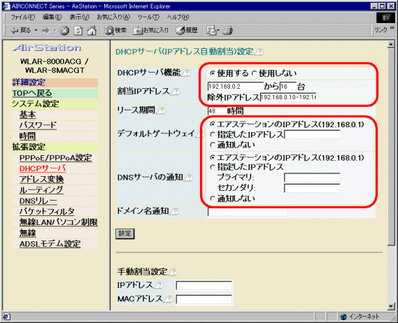Click the manual MACアドレス input field
This screenshot has height=323, width=398.
(x=204, y=299)
